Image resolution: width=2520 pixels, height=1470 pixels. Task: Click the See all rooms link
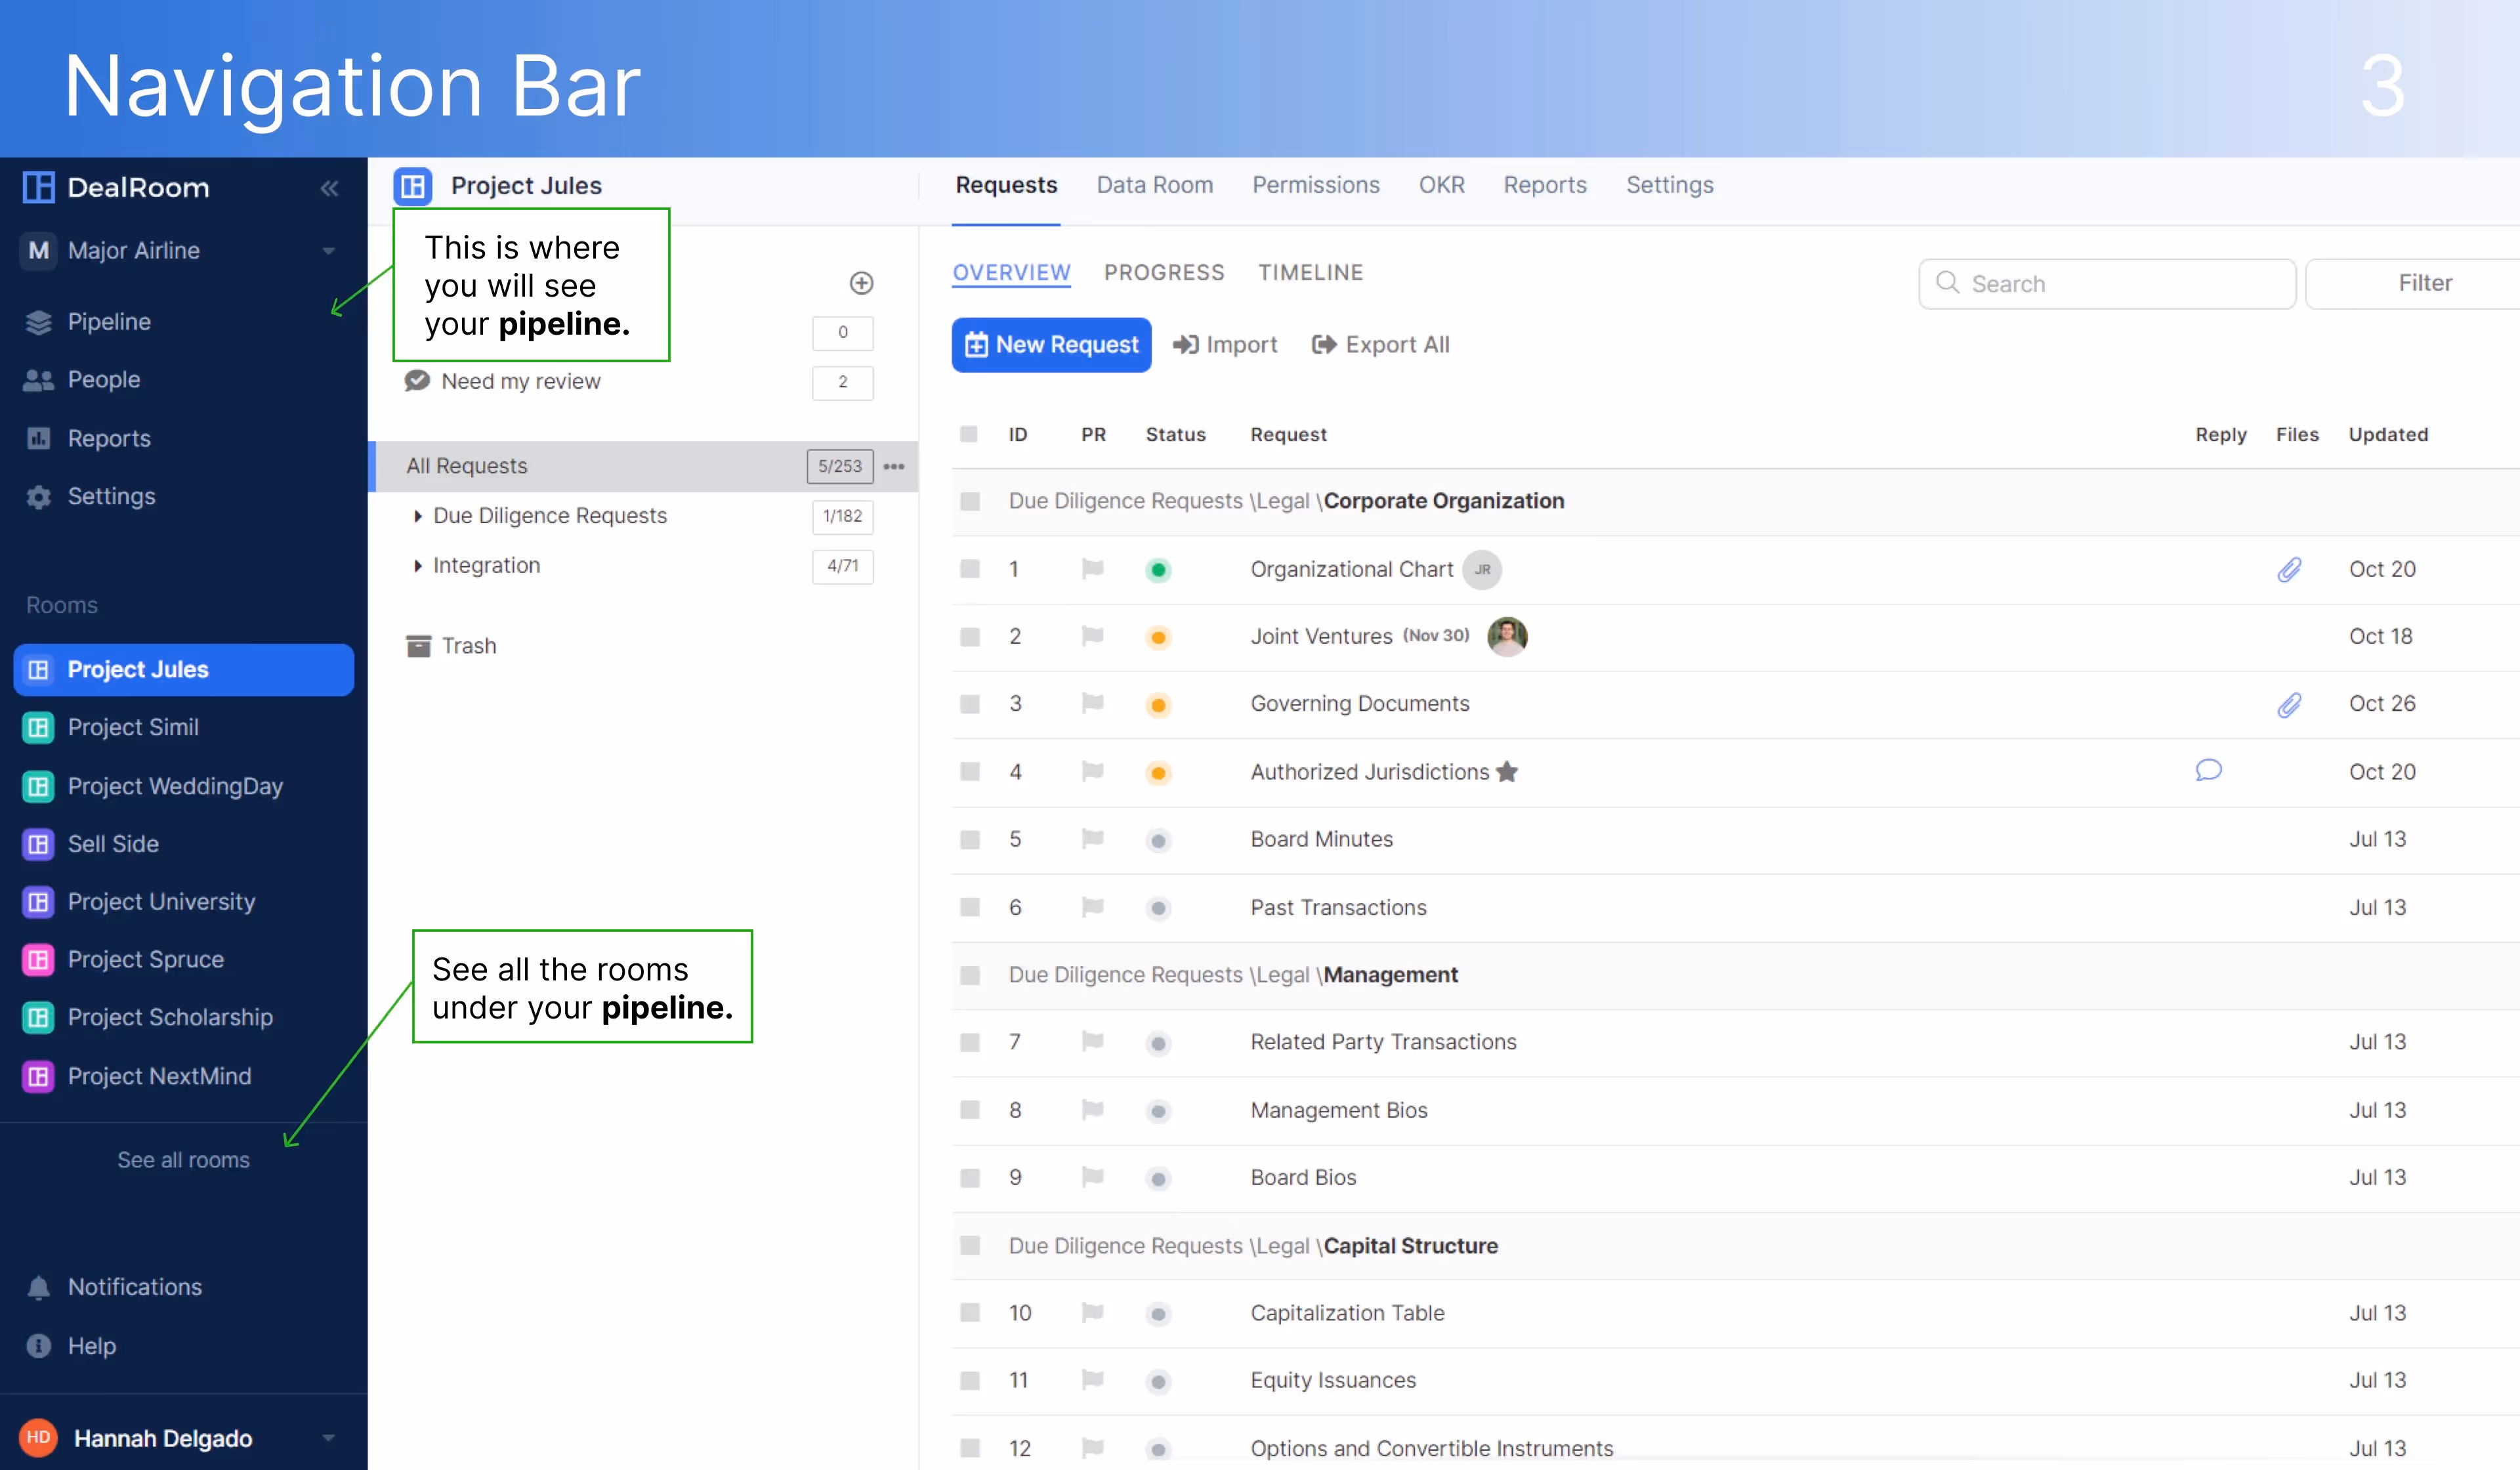coord(184,1160)
